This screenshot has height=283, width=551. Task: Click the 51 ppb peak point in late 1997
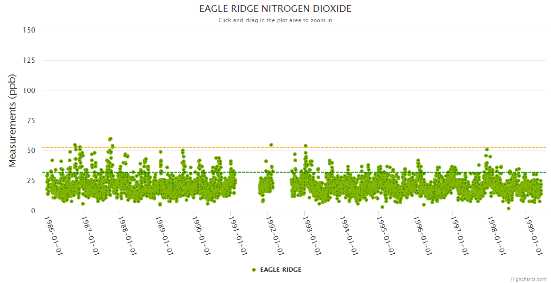coord(487,150)
